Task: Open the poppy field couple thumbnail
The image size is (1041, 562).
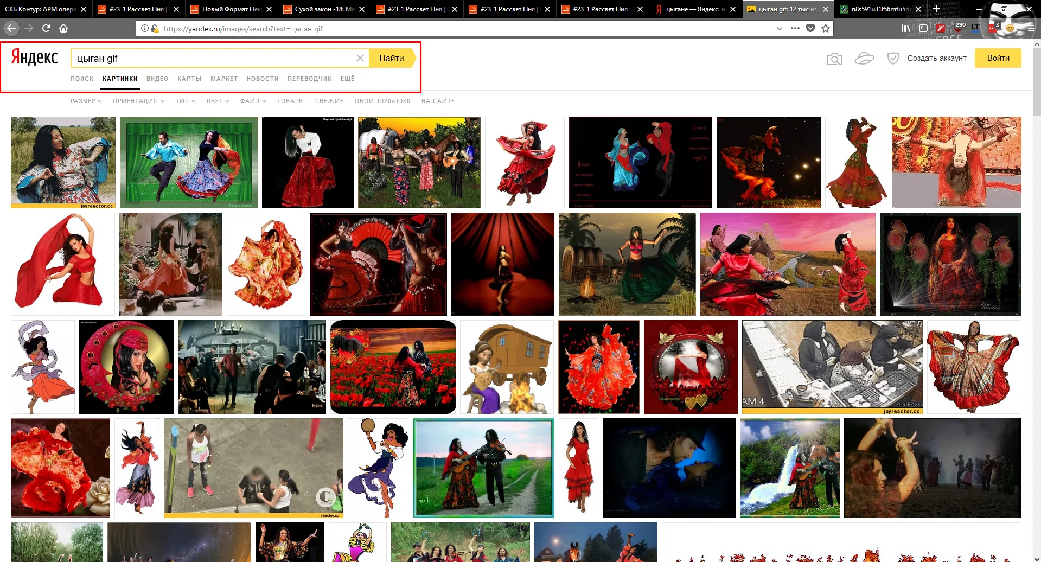Action: click(x=393, y=367)
